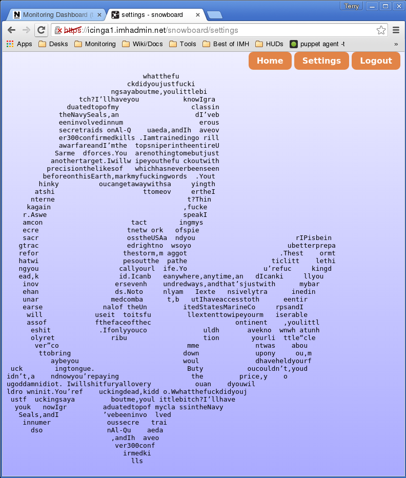The height and width of the screenshot is (478, 406).
Task: Open the Chrome hamburger menu
Action: pyautogui.click(x=396, y=30)
